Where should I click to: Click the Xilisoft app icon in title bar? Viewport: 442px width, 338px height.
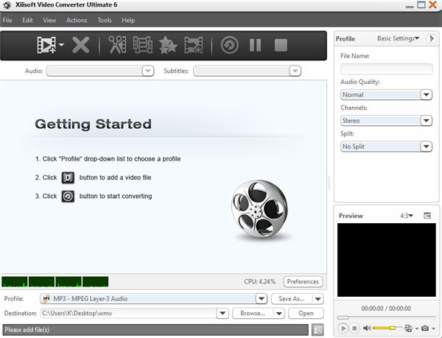pyautogui.click(x=7, y=5)
